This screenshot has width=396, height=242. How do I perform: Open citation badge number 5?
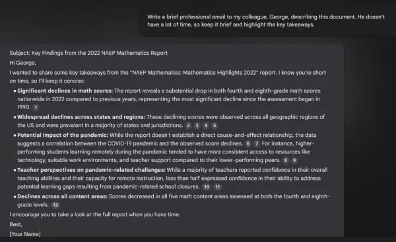coord(214,126)
